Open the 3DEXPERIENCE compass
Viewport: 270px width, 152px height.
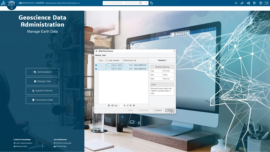(x=12, y=5)
